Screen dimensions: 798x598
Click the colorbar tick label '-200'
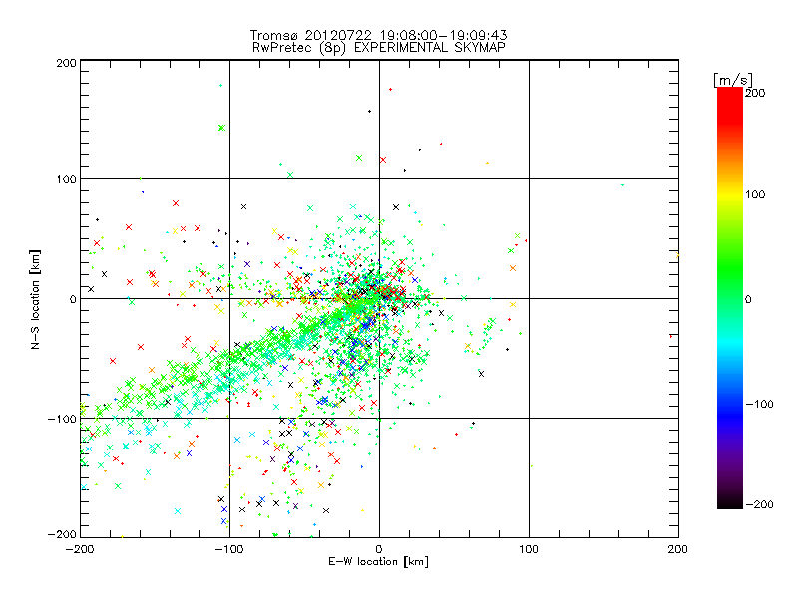pos(759,504)
